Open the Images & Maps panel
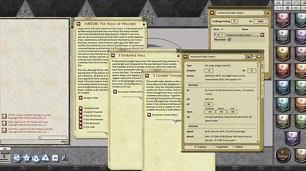This screenshot has width=306, height=171. pyautogui.click(x=282, y=36)
